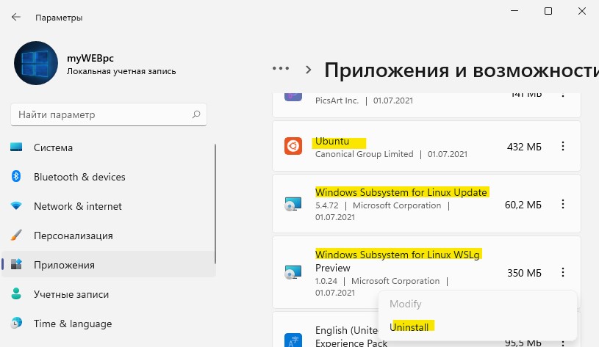
Task: Click the 432 МБ size of Ubuntu
Action: (524, 147)
